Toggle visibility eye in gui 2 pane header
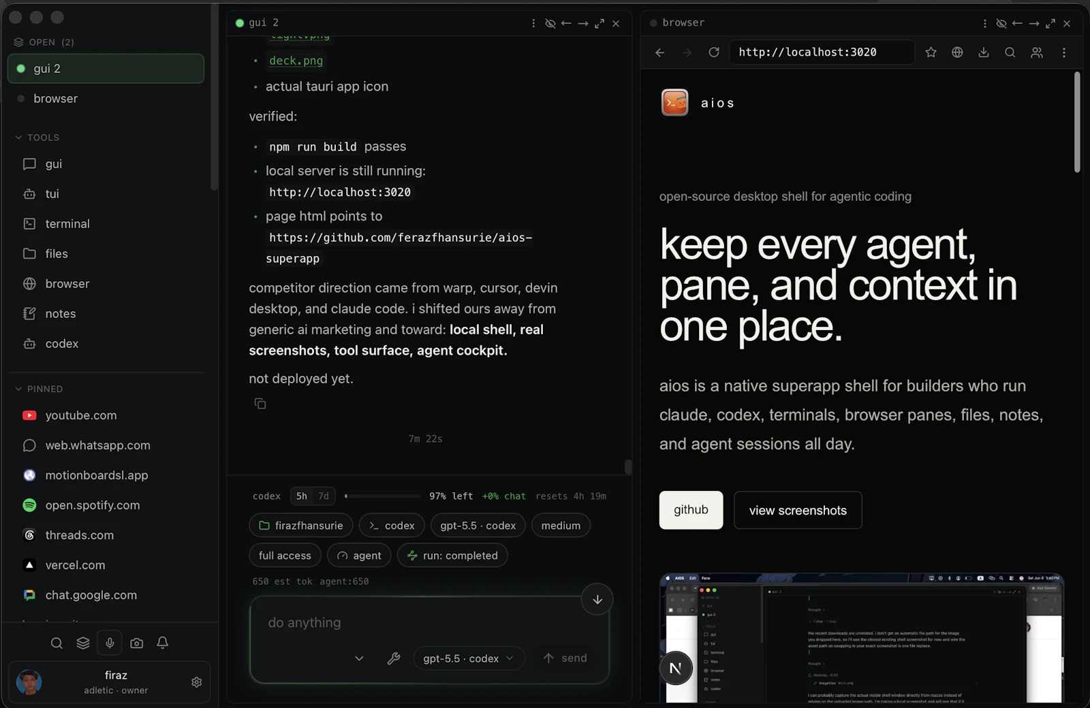 click(x=550, y=23)
